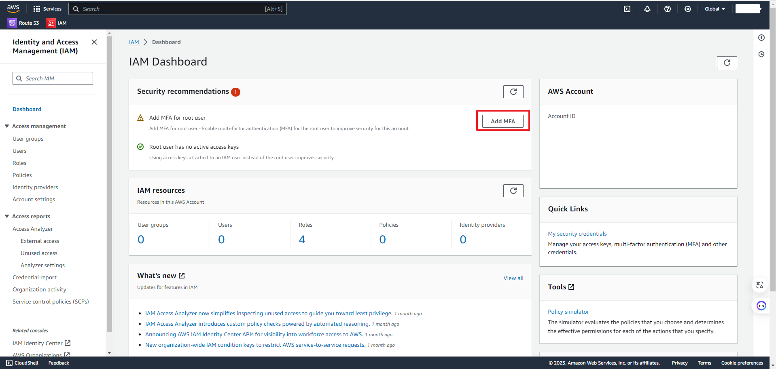The image size is (776, 369).
Task: Click the User groups count 0
Action: click(x=141, y=239)
